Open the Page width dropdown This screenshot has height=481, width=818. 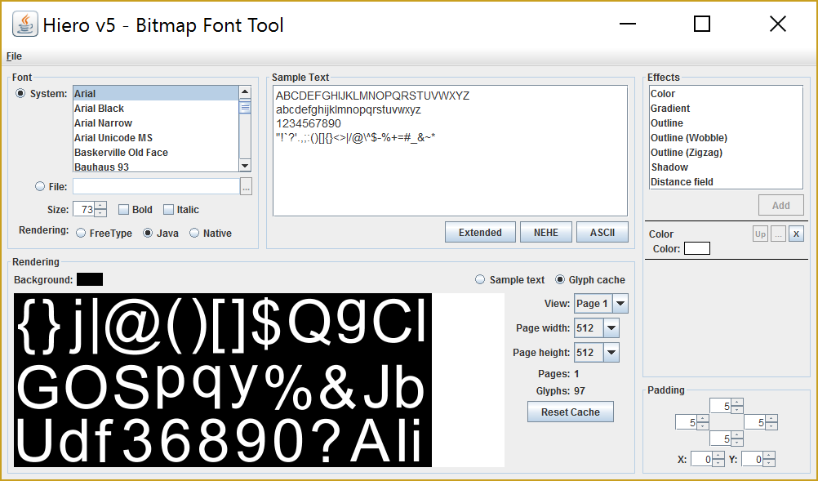click(x=597, y=328)
